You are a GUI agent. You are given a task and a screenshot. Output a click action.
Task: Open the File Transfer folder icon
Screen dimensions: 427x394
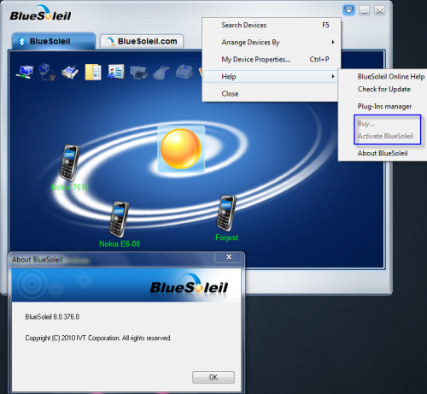pos(93,72)
